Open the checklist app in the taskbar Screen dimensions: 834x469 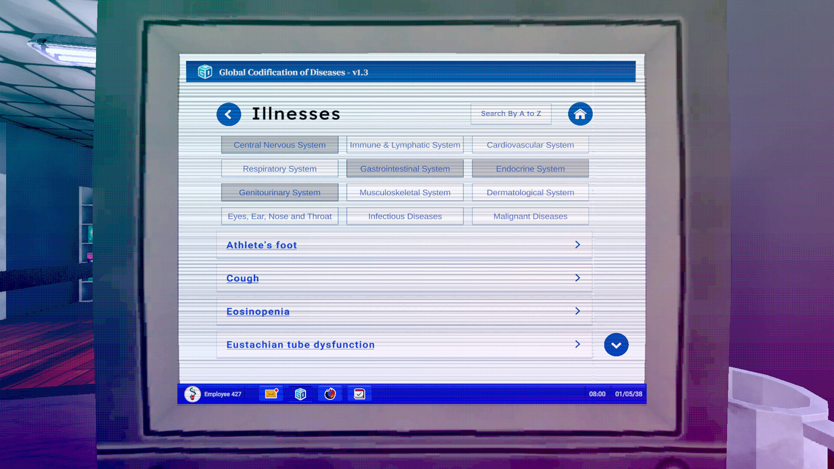pyautogui.click(x=359, y=394)
